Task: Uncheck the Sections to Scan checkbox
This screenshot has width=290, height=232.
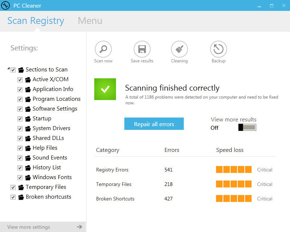Action: pyautogui.click(x=13, y=70)
